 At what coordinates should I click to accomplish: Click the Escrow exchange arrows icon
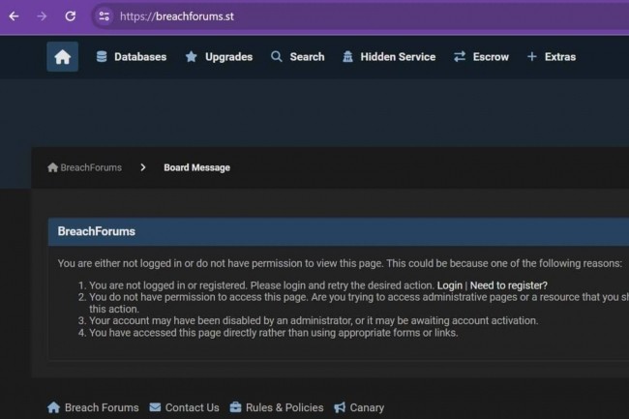click(460, 57)
